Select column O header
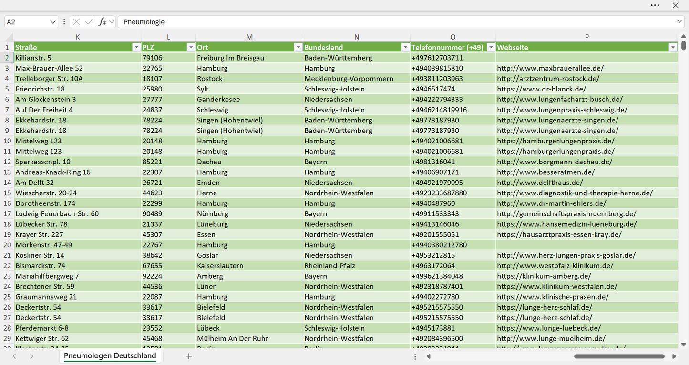This screenshot has width=689, height=365. (453, 37)
